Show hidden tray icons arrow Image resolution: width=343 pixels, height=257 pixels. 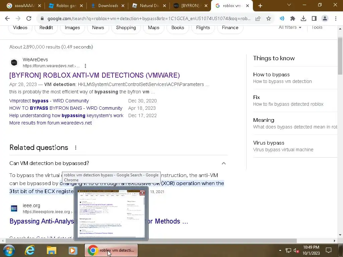click(280, 250)
